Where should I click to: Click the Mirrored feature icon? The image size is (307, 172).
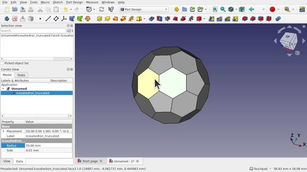point(212,19)
